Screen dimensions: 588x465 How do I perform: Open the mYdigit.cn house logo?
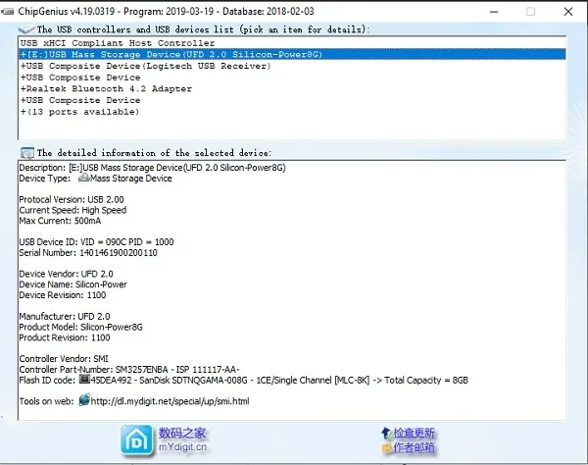point(136,440)
